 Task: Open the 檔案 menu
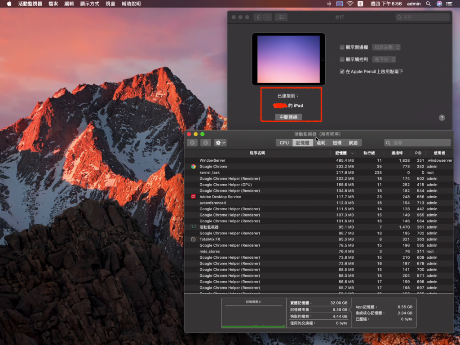pos(53,4)
